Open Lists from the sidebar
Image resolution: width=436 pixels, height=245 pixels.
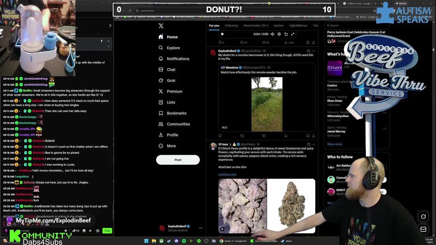coord(167,102)
